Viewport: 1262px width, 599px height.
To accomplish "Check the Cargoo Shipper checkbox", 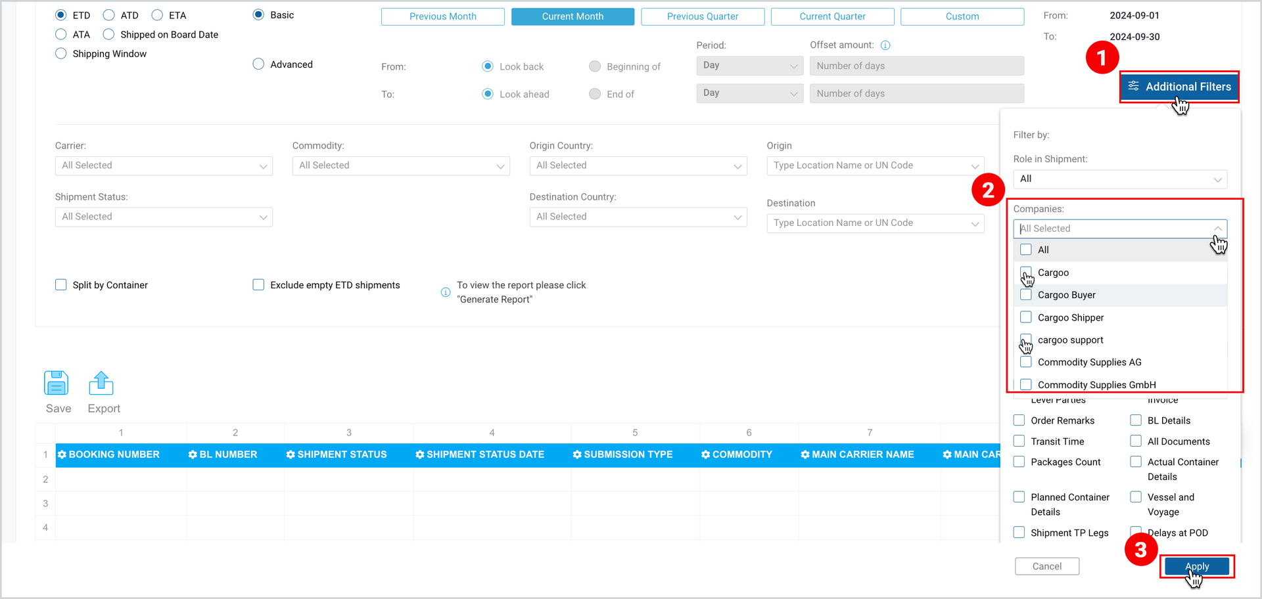I will pos(1026,317).
